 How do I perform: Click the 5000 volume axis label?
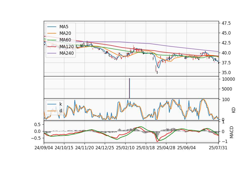point(227,89)
